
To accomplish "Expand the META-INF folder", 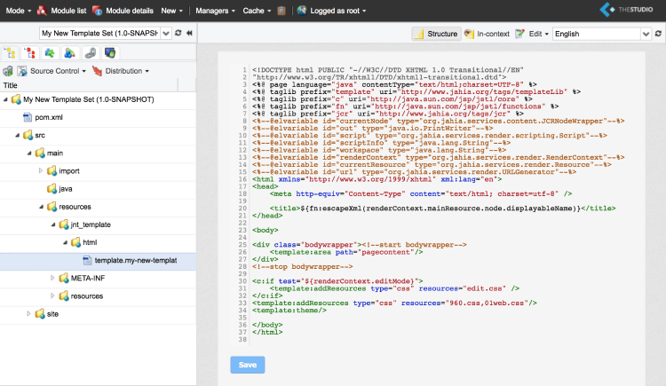I will coord(52,278).
